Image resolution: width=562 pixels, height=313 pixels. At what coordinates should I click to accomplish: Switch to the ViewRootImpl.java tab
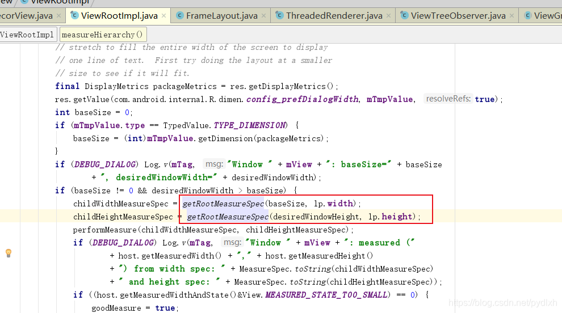click(x=119, y=16)
